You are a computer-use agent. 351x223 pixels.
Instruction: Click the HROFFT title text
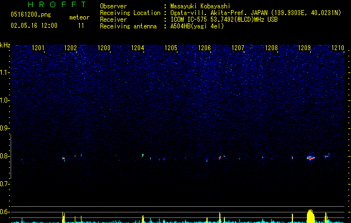pos(57,4)
